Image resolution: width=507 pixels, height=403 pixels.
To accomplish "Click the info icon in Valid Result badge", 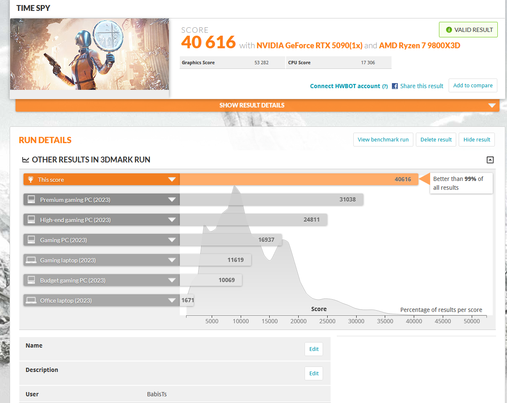I will pos(449,30).
